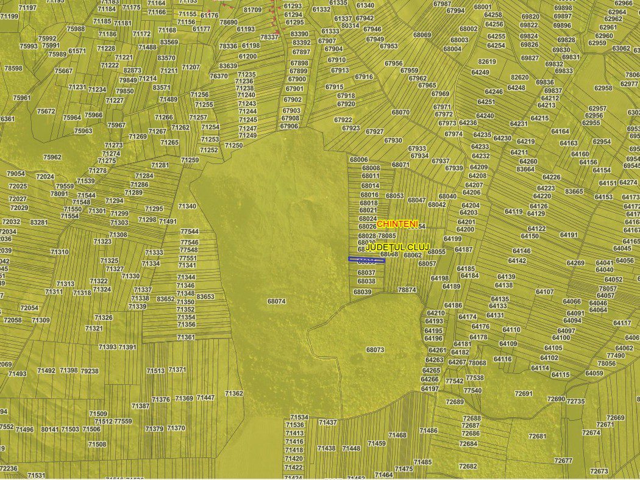Select parcel number 75672

click(46, 111)
